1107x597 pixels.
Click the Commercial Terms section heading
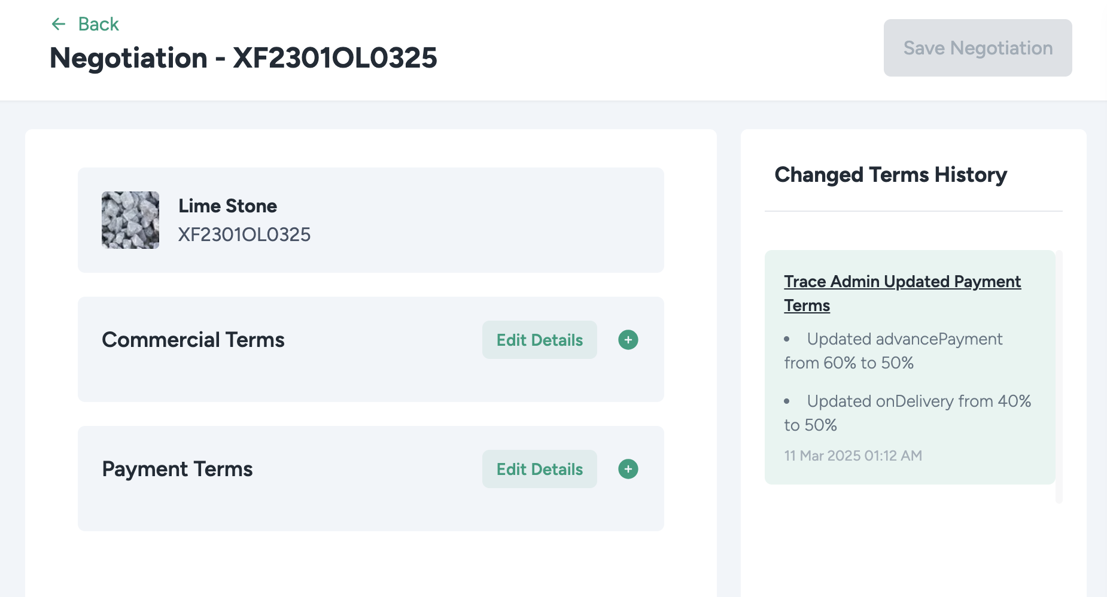tap(193, 340)
